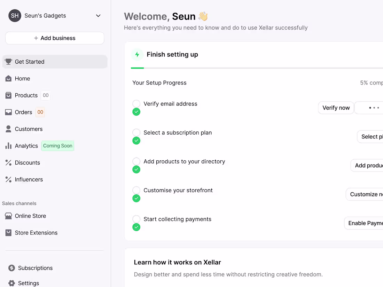Screen dimensions: 383x287
Task: Expand the Seun's Gadgets business dropdown chevron
Action: pos(98,16)
